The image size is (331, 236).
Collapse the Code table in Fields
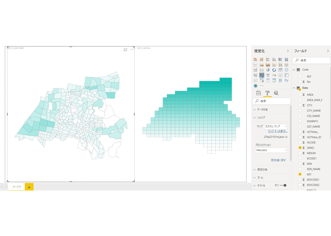pyautogui.click(x=294, y=70)
